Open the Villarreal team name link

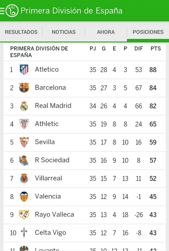[x=49, y=178]
